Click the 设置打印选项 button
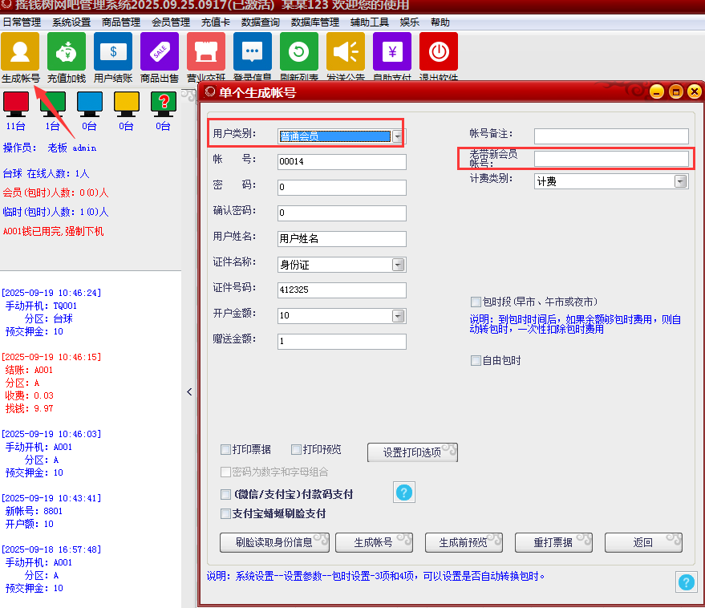Image resolution: width=705 pixels, height=608 pixels. tap(412, 452)
